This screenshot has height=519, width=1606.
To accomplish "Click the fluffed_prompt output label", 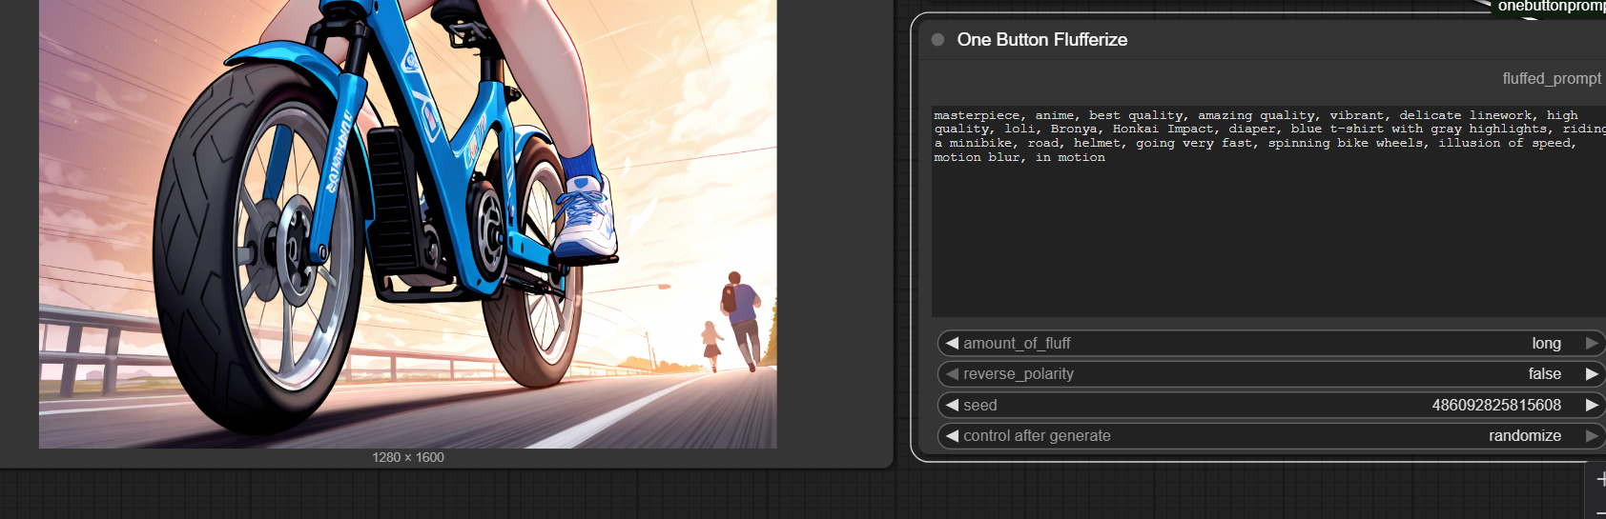I will click(x=1552, y=78).
